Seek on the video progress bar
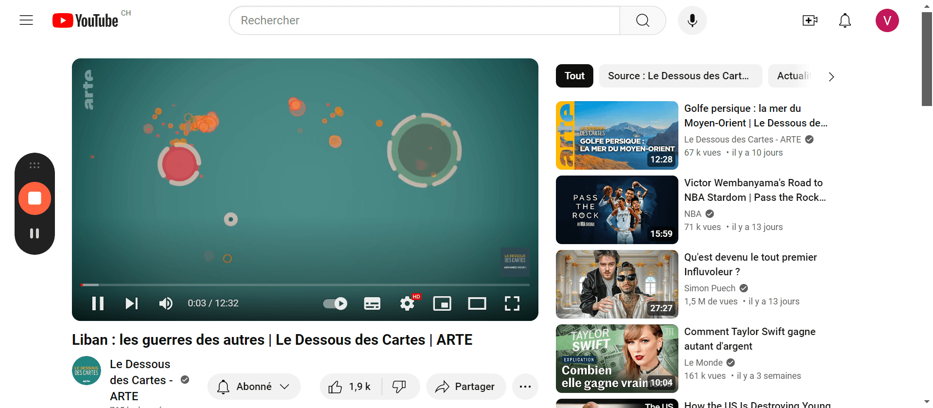This screenshot has height=408, width=933. click(305, 284)
